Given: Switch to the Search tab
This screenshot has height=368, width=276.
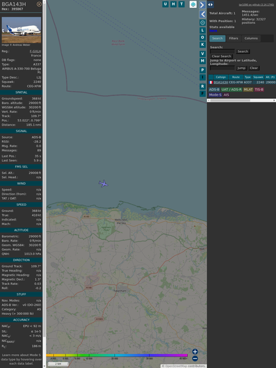Looking at the screenshot, I should 218,39.
